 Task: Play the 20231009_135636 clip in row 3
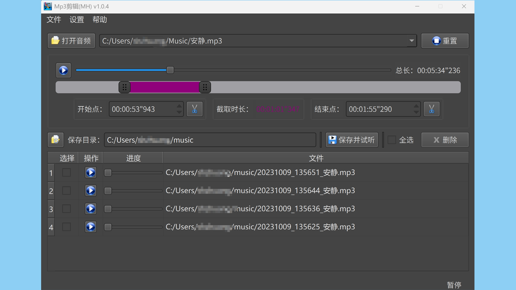click(91, 209)
